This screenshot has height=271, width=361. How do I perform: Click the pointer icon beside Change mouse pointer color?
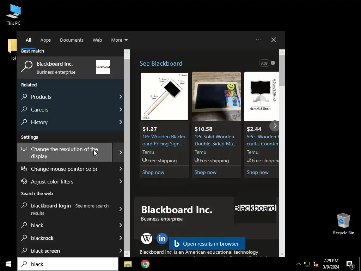click(x=24, y=169)
